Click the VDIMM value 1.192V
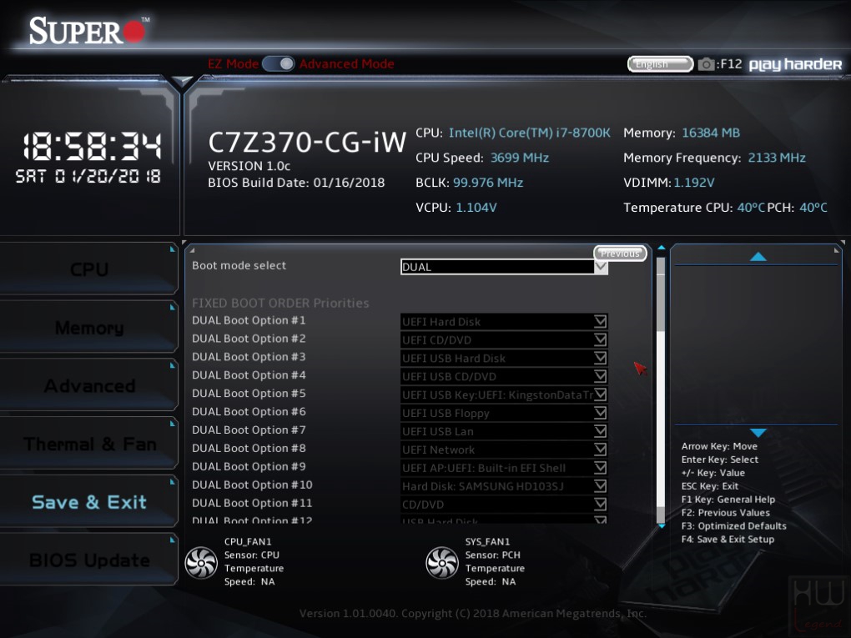The height and width of the screenshot is (638, 851). point(693,183)
